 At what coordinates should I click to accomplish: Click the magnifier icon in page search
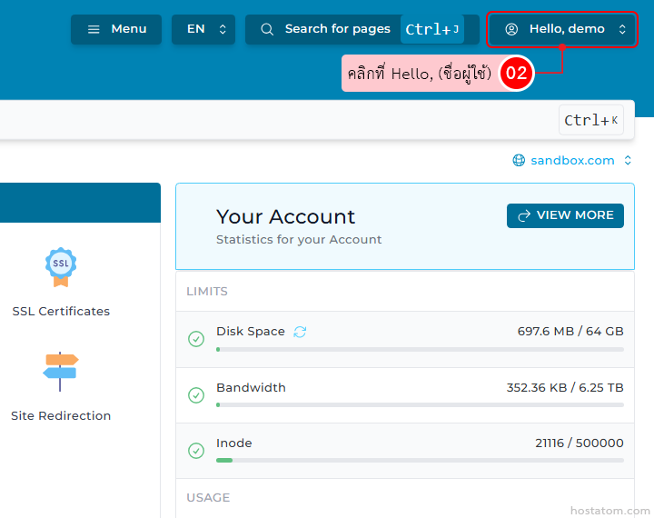(267, 29)
